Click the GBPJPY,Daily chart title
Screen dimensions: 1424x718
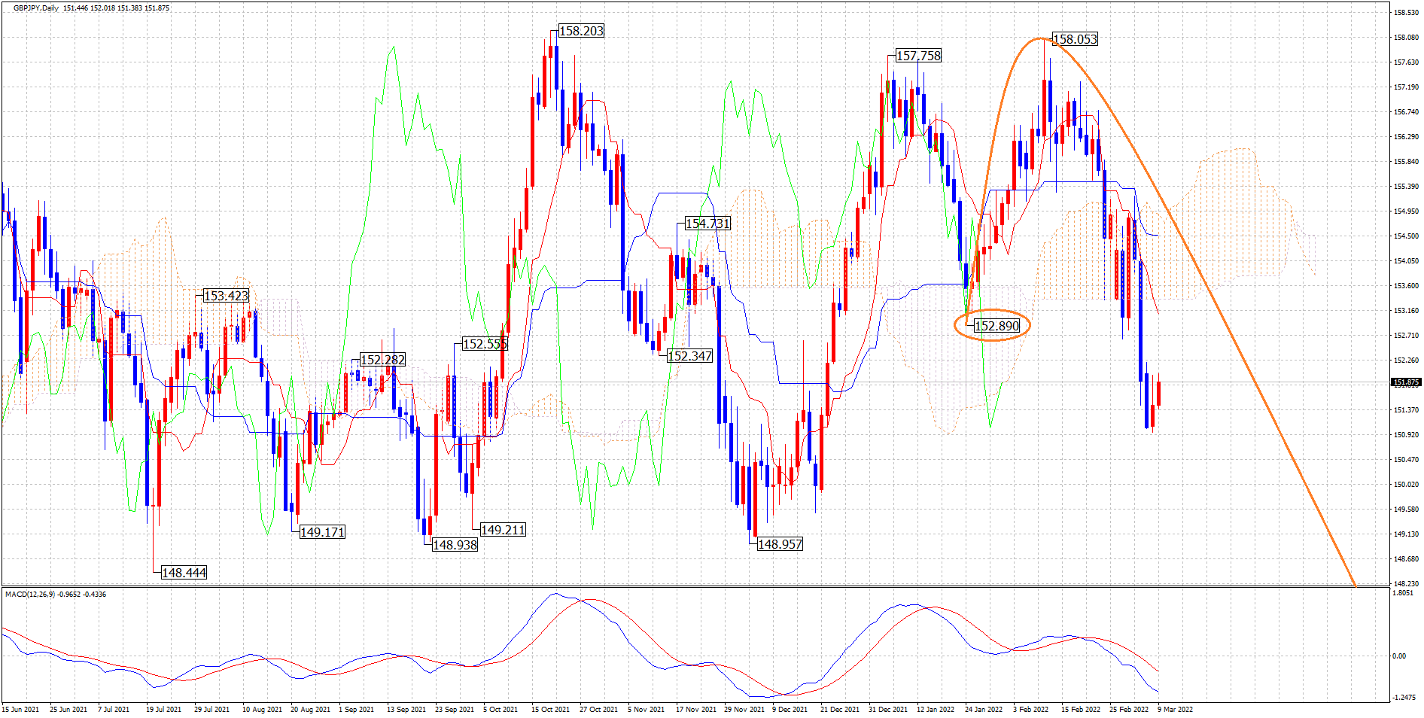pyautogui.click(x=36, y=8)
